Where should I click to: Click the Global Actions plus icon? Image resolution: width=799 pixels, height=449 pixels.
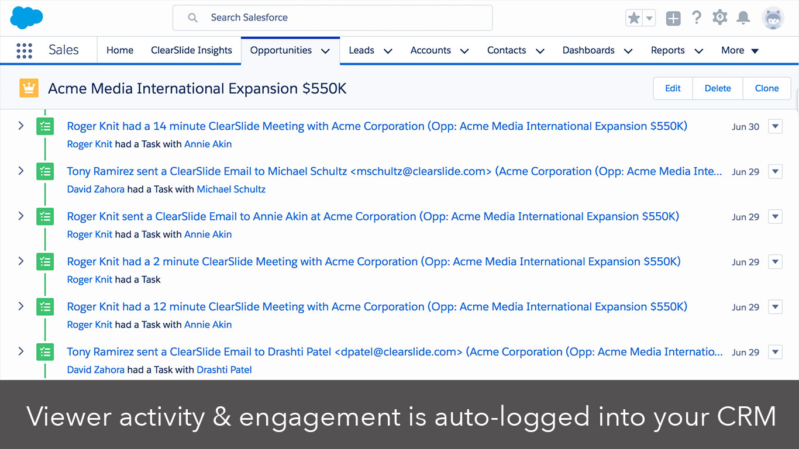pyautogui.click(x=673, y=19)
